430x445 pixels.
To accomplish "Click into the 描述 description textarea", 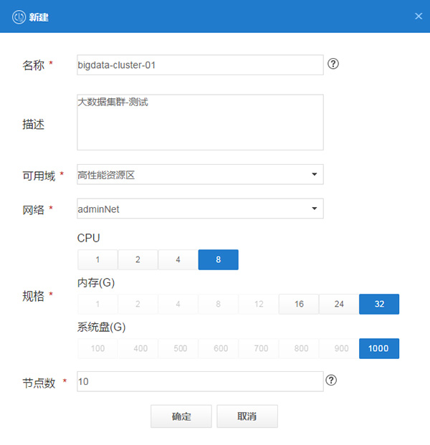I will coord(200,123).
